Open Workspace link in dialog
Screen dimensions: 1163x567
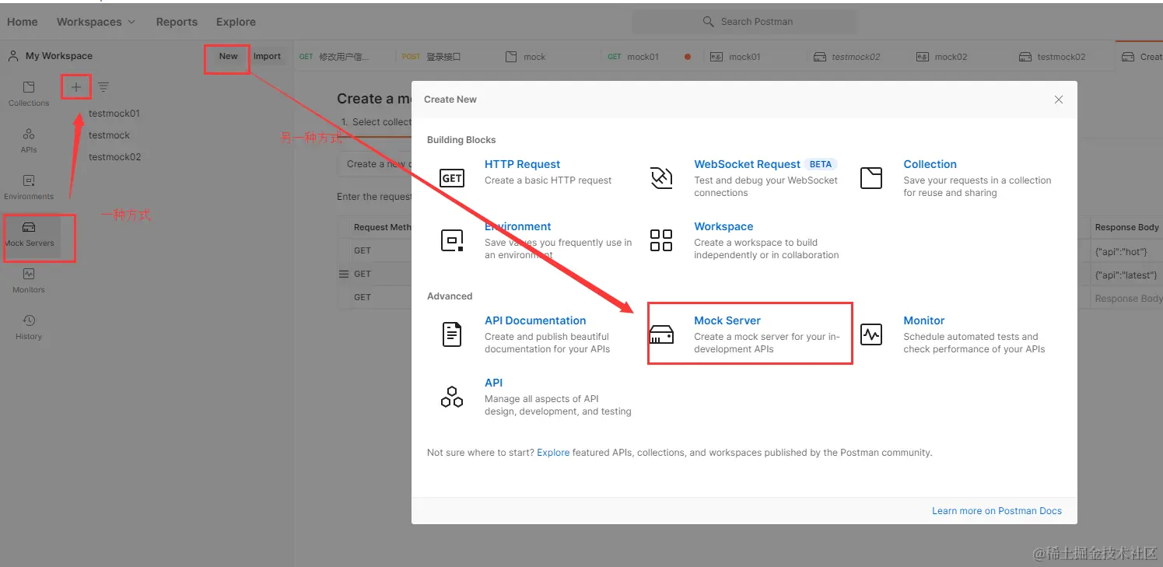click(723, 226)
